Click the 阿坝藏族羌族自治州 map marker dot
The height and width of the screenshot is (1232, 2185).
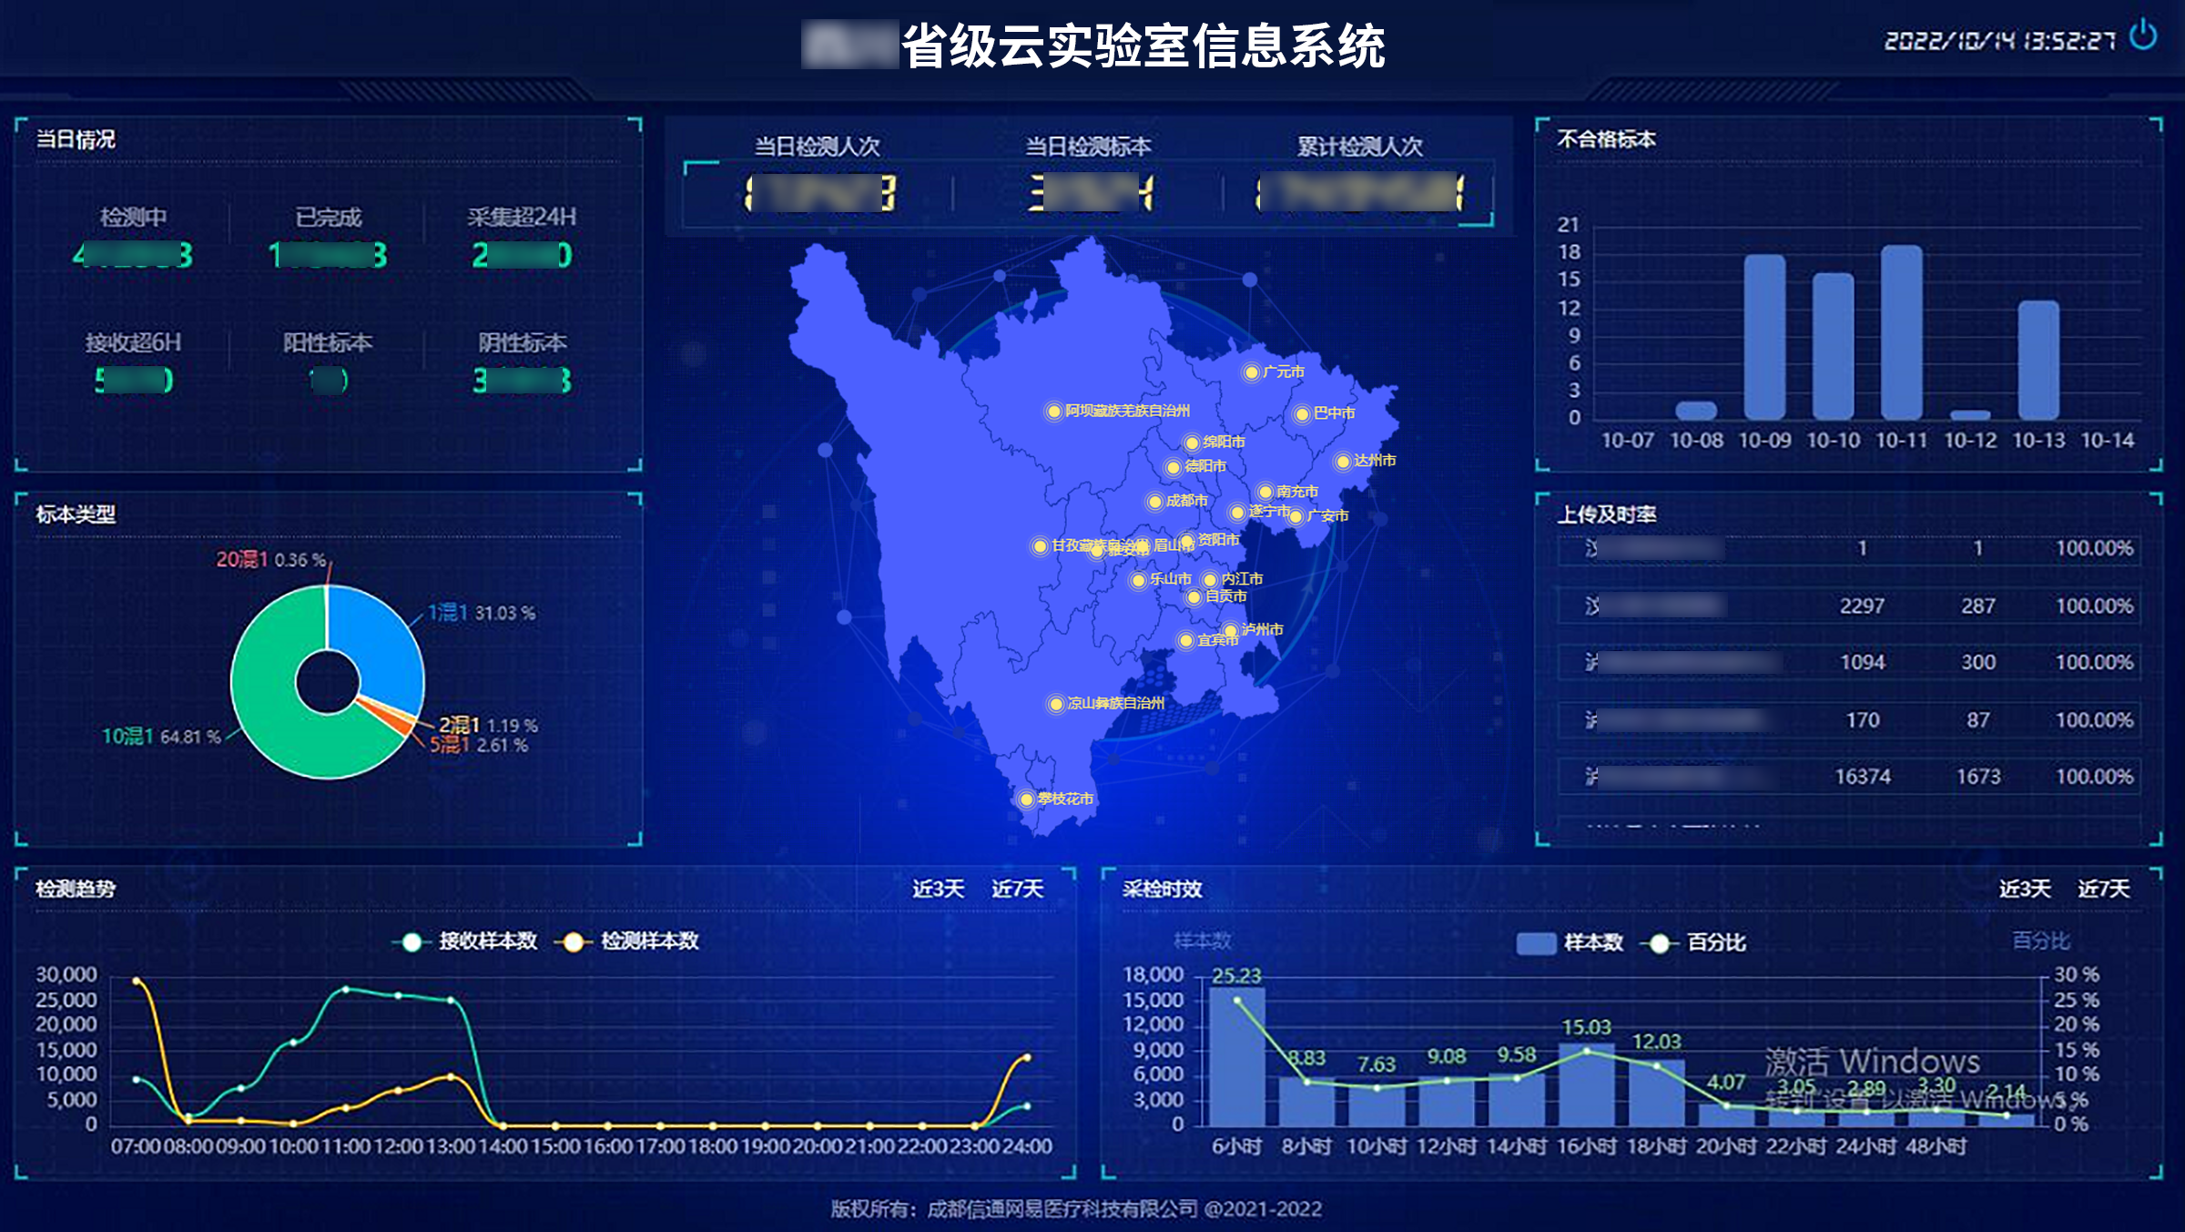tap(1053, 412)
